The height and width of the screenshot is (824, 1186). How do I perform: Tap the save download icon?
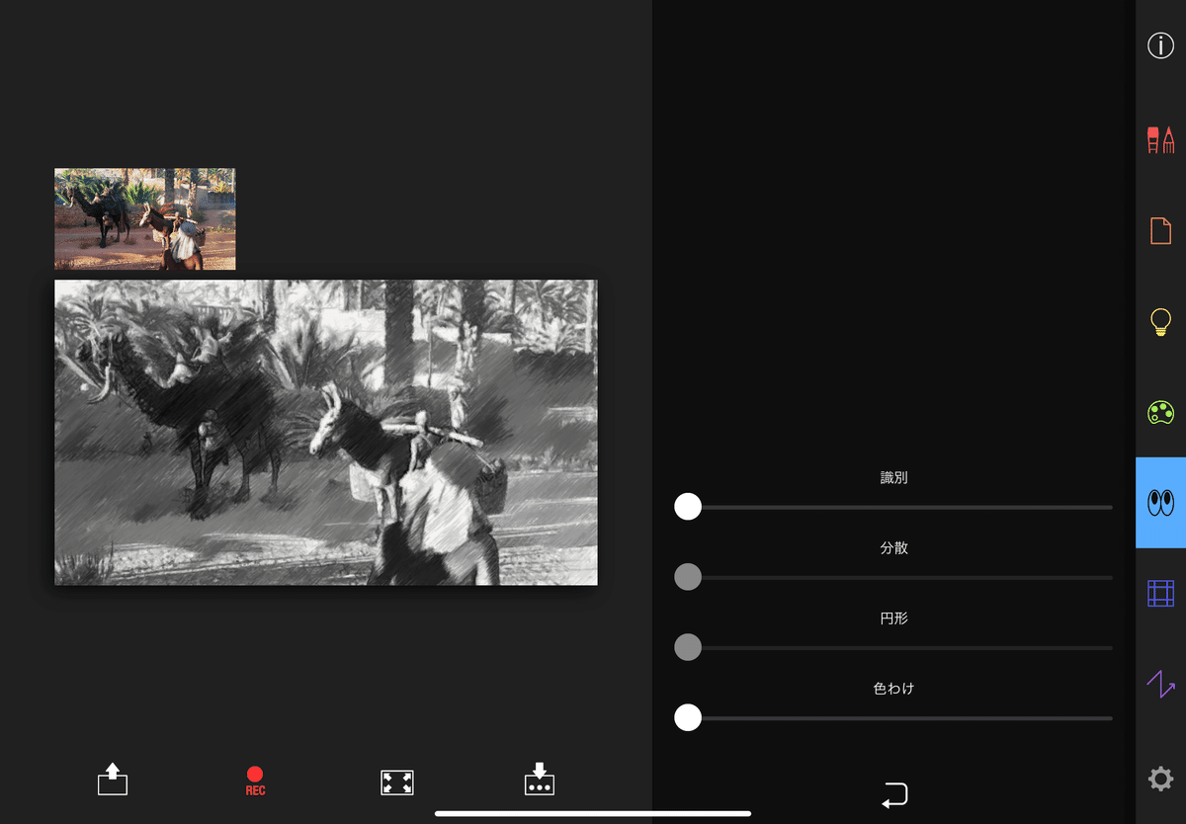point(540,779)
